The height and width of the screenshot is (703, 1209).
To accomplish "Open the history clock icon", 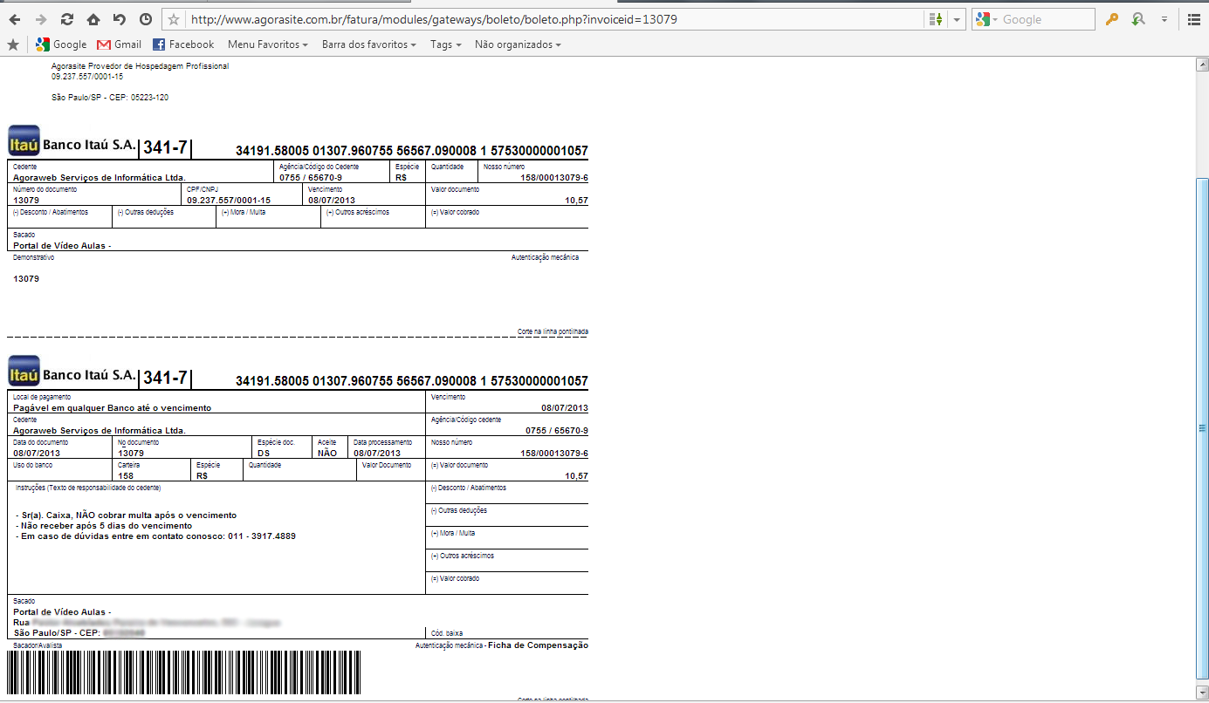I will pyautogui.click(x=146, y=19).
